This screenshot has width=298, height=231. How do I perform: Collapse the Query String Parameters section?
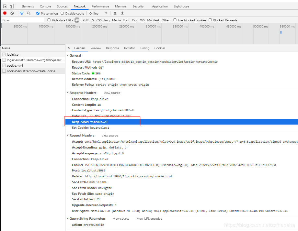click(x=68, y=218)
